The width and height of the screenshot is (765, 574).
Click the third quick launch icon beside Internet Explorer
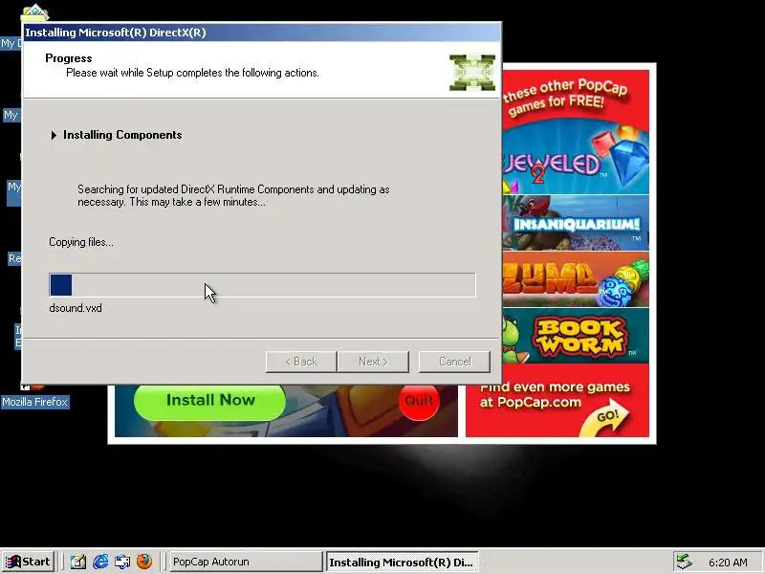pyautogui.click(x=122, y=562)
